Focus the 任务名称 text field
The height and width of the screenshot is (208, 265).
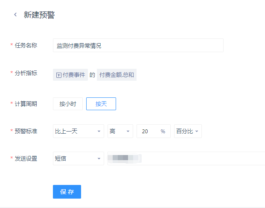[138, 45]
